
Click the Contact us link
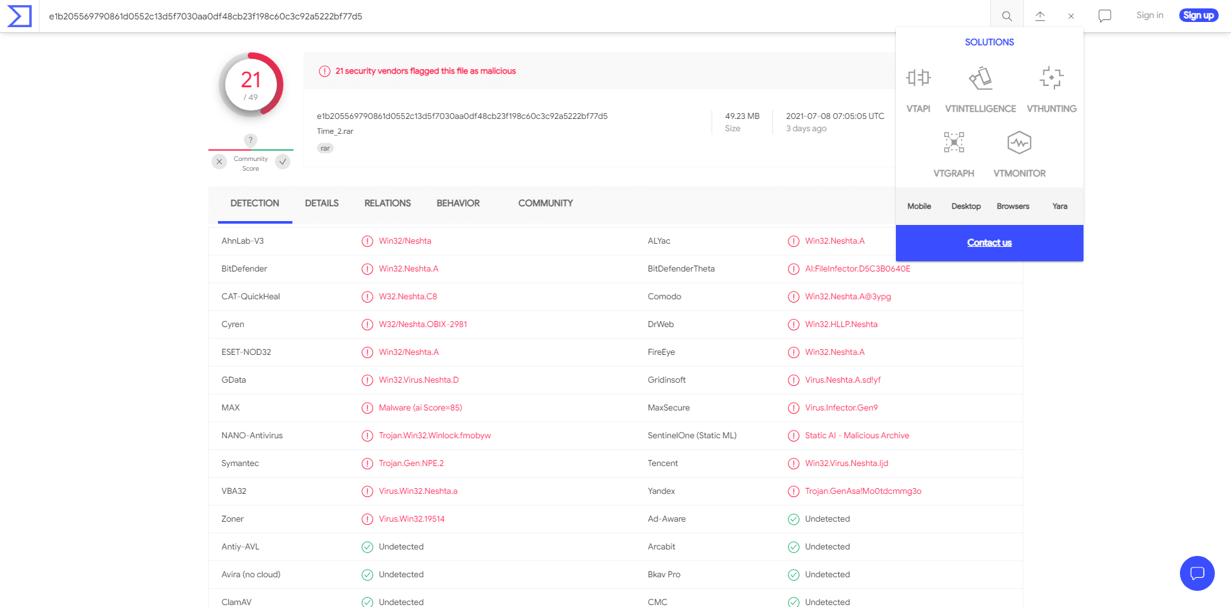[x=989, y=243]
